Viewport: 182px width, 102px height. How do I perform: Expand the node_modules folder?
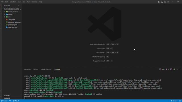pos(12,12)
